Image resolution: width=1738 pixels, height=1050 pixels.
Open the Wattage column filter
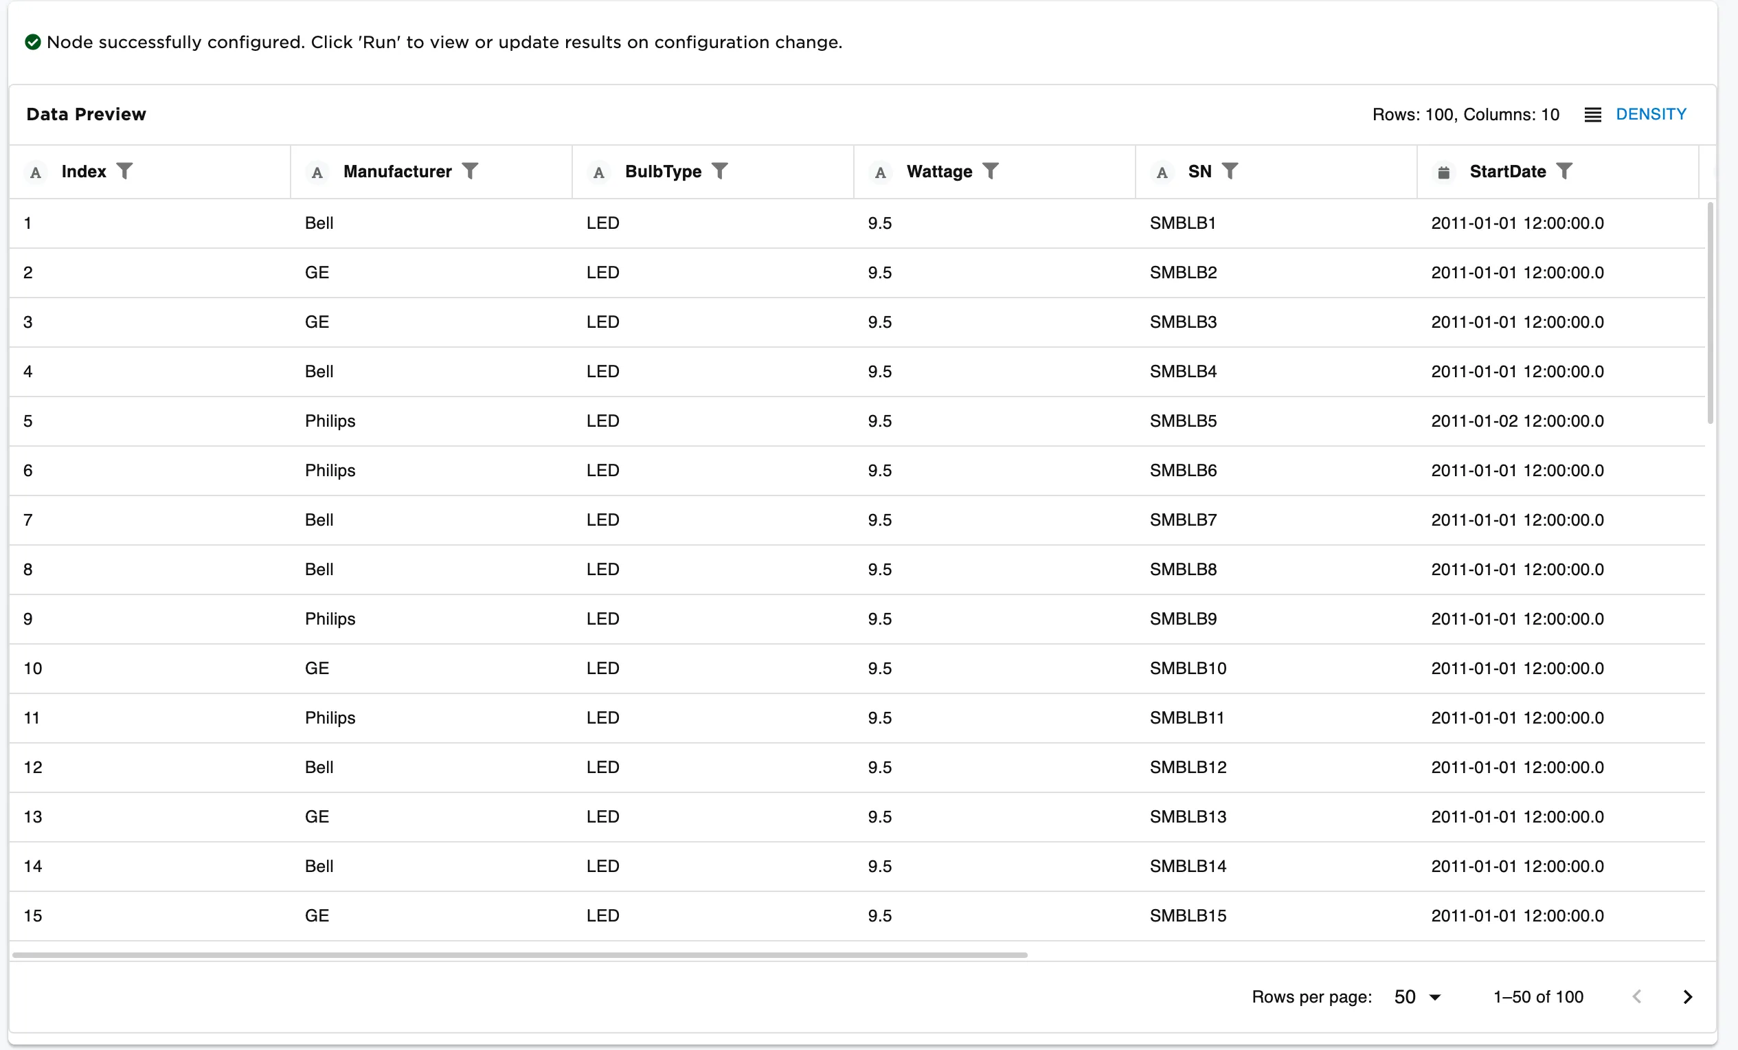click(x=992, y=171)
